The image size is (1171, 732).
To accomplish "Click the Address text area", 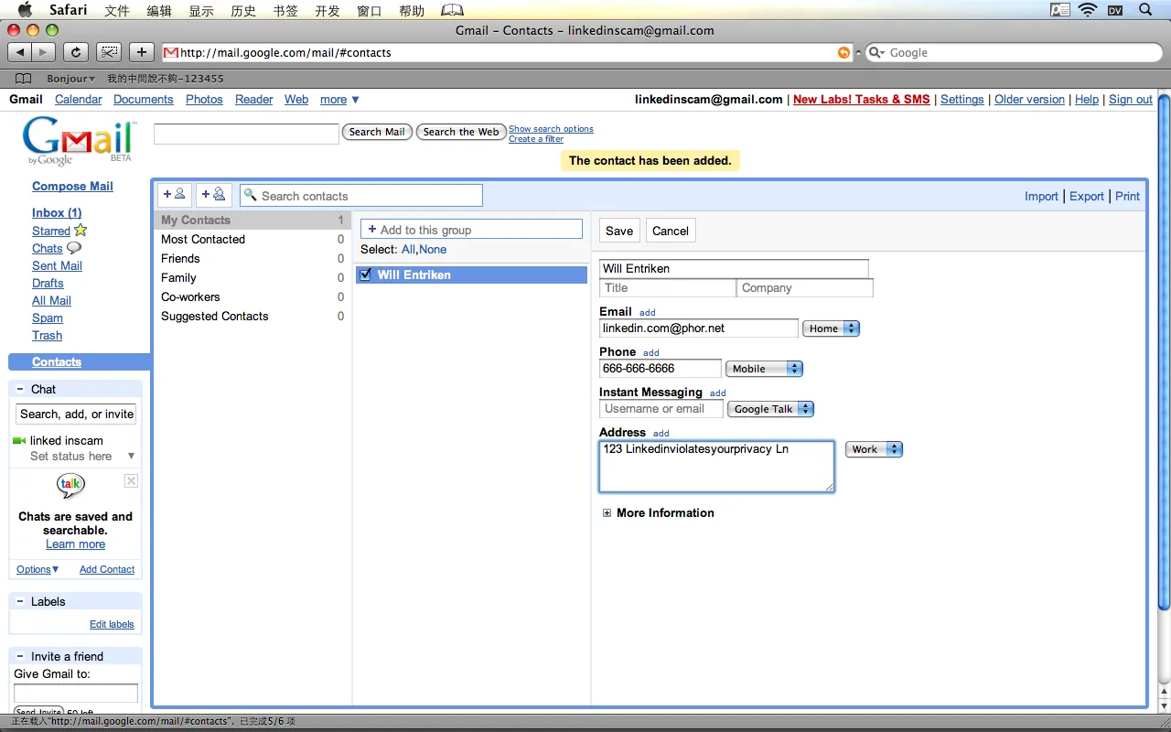I will click(716, 467).
